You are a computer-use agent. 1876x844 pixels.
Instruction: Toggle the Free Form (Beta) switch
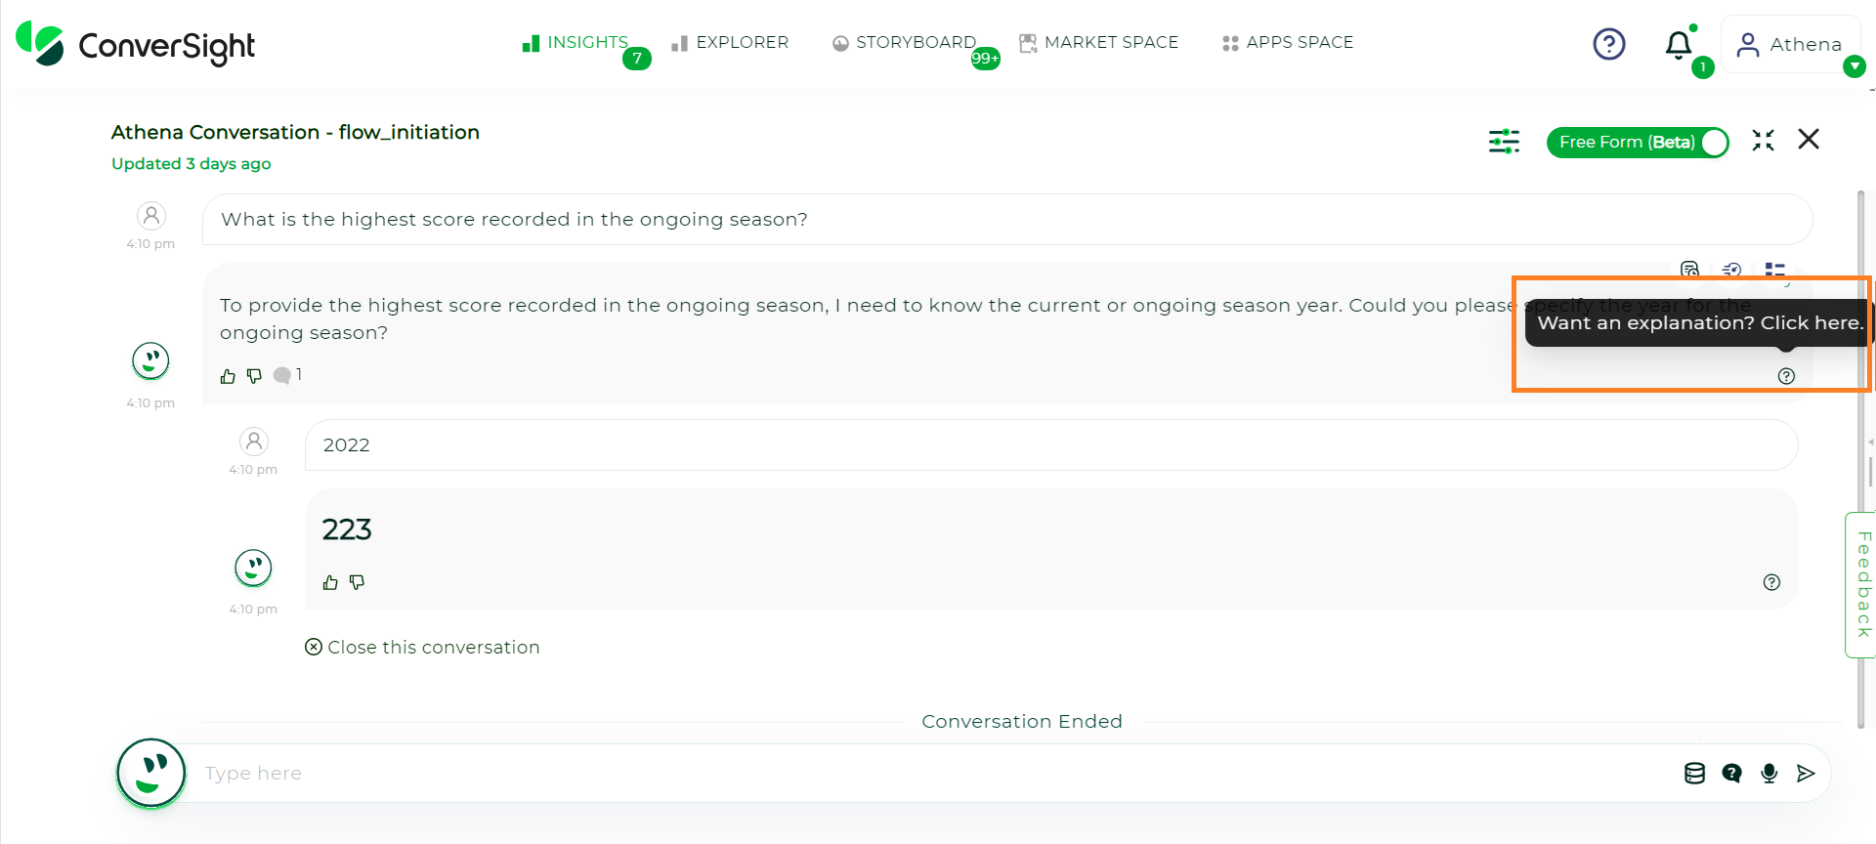1638,143
